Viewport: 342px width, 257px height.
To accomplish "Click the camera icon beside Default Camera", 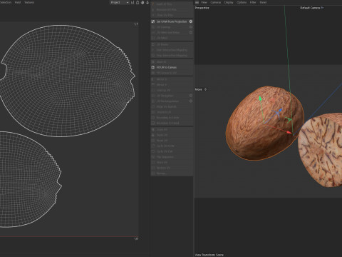I will point(322,8).
